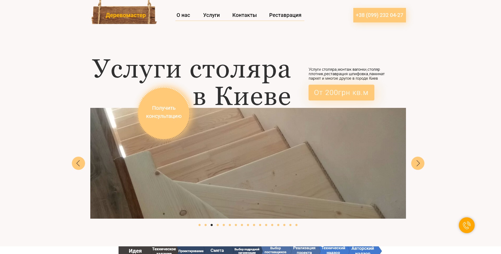Select the active third slider dot
501x254 pixels.
(212, 225)
